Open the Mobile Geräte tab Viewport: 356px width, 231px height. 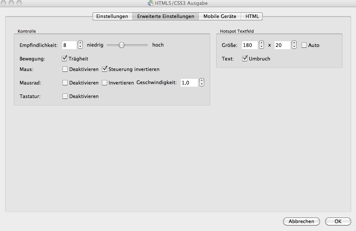click(x=220, y=16)
